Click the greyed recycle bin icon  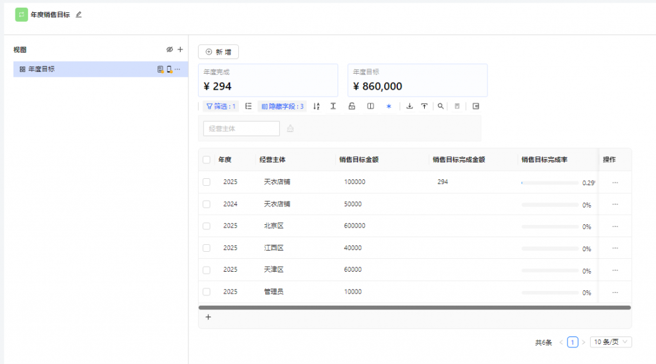(x=457, y=106)
